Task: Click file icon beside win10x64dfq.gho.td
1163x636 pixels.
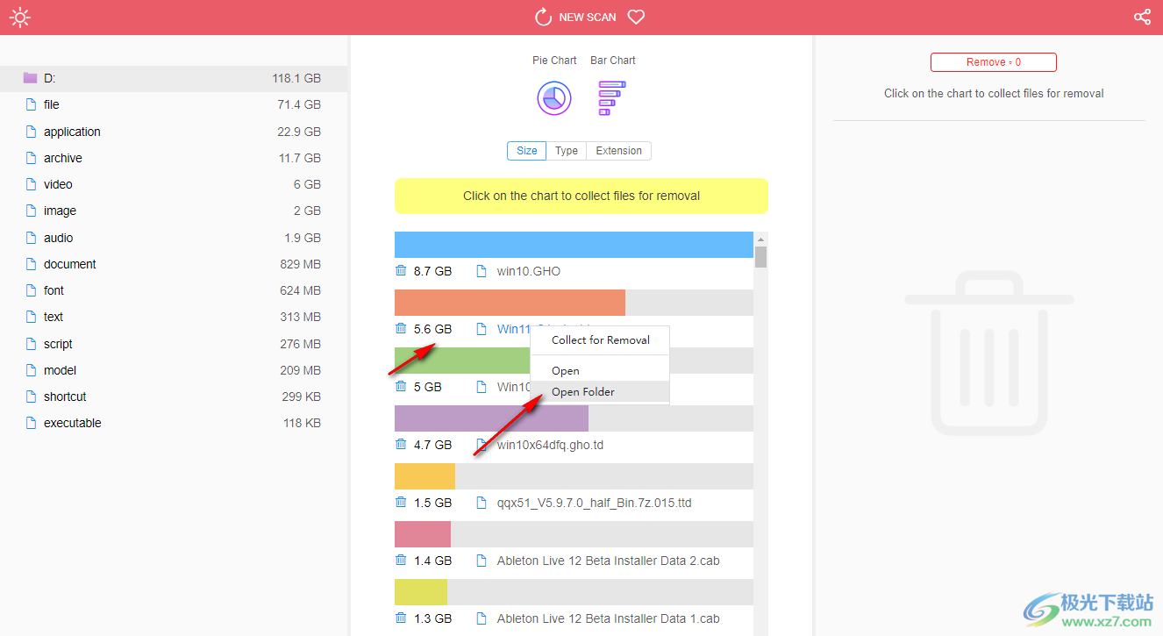Action: coord(481,445)
